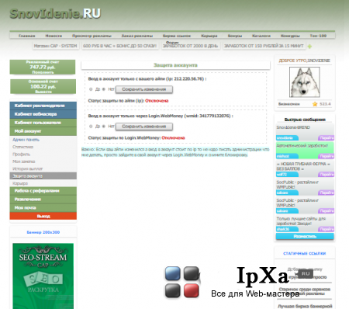Open 'Конкурсы' menu item
349x309 pixels.
[290, 36]
